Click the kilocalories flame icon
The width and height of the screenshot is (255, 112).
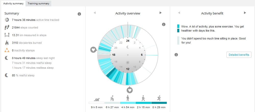(7, 43)
